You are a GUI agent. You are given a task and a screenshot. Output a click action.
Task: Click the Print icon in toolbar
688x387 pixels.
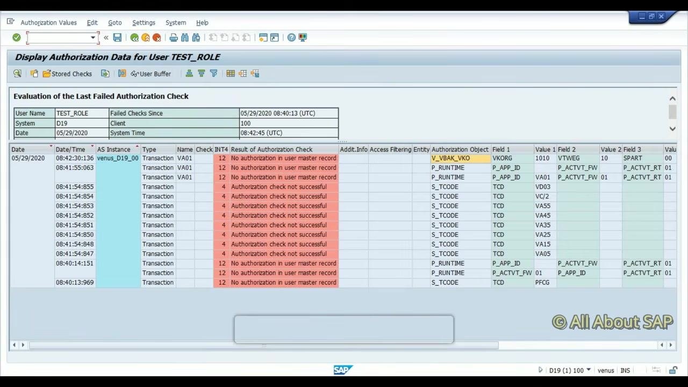[x=173, y=38]
